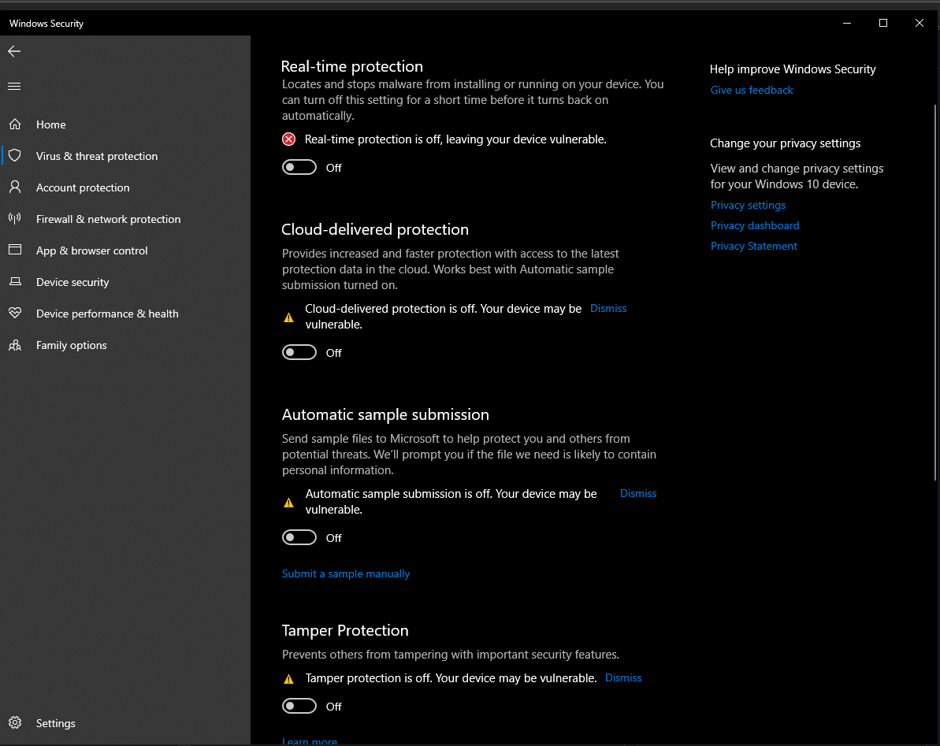Open Home via house icon
The height and width of the screenshot is (746, 940).
(15, 124)
